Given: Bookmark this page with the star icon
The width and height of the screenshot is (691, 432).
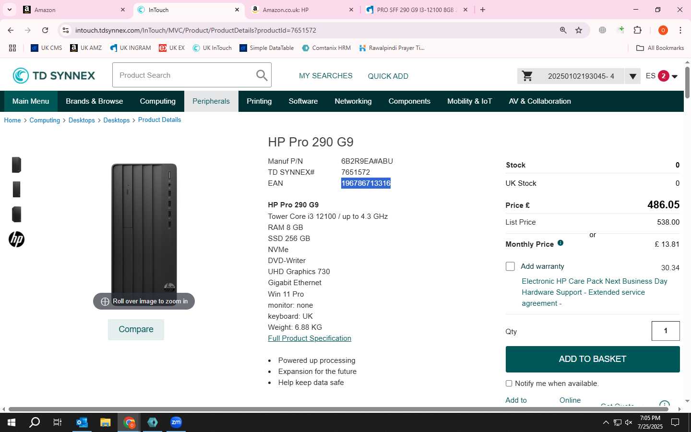Looking at the screenshot, I should tap(579, 30).
